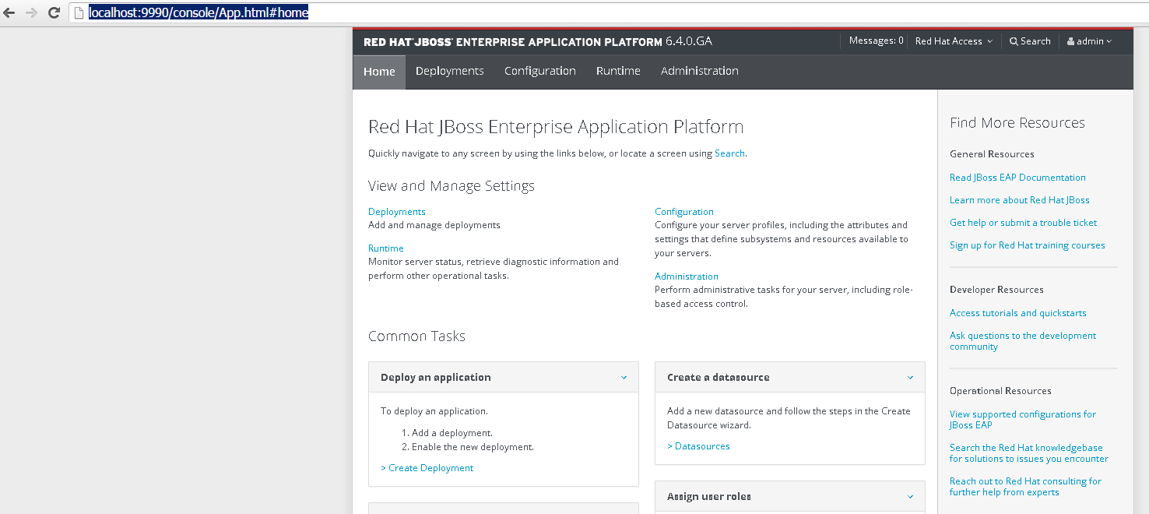Collapse the Deploy an application panel

(x=624, y=378)
